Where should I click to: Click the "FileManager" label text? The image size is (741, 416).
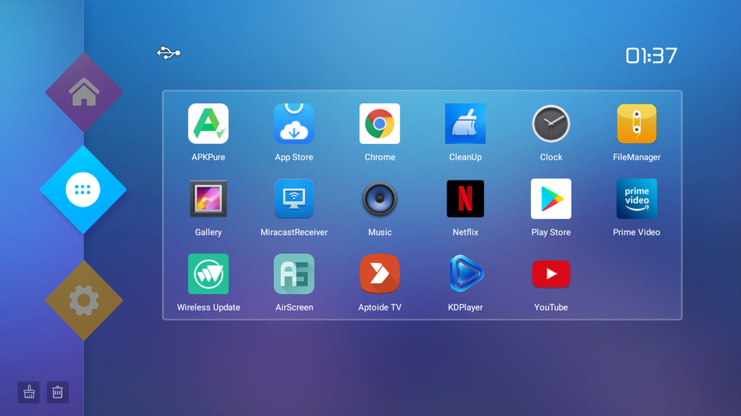pos(637,157)
